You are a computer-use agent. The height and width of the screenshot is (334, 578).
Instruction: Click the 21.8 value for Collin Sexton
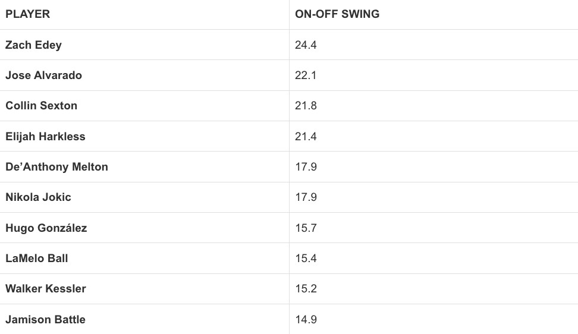click(x=306, y=106)
